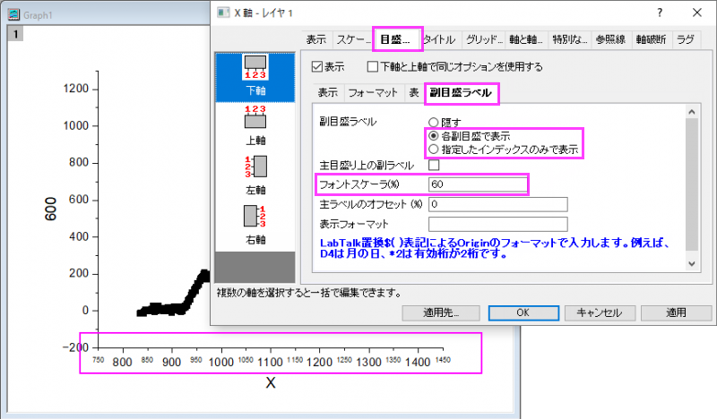This screenshot has width=717, height=419.
Task: Click the 表示フォーマット input field
Action: tap(498, 225)
